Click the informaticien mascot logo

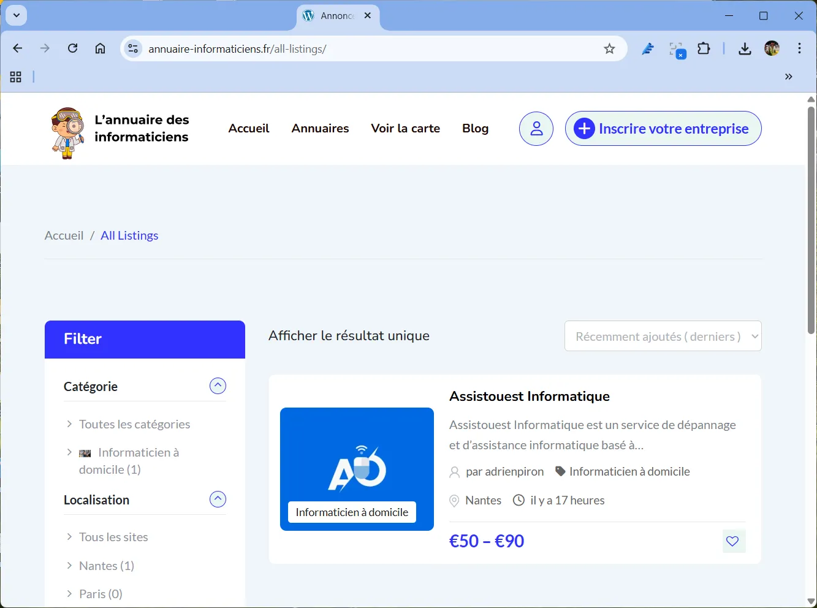pos(67,132)
